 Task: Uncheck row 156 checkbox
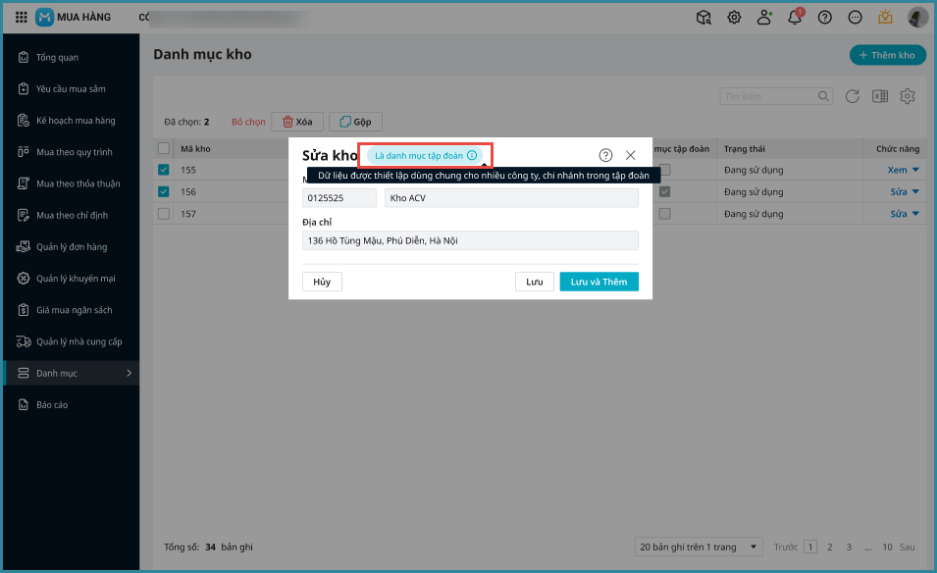click(x=164, y=191)
